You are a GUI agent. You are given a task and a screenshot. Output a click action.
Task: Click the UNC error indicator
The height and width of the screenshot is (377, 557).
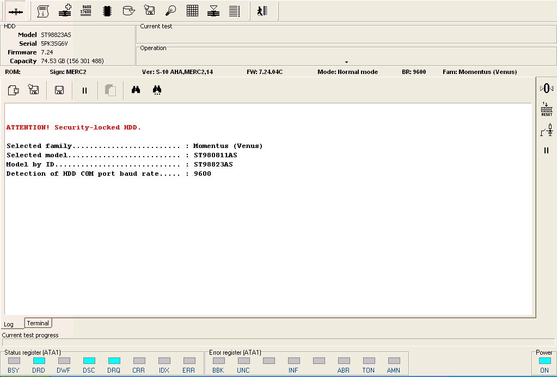click(x=244, y=361)
